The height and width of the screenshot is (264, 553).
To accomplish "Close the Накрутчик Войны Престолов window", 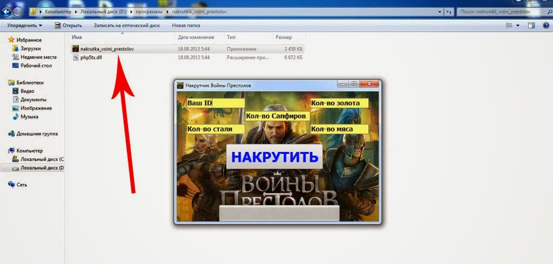I will click(x=369, y=84).
